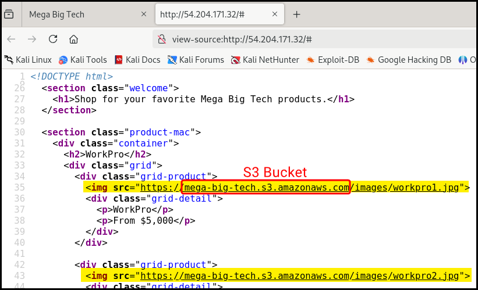Click the h2 WorkPro heading line
This screenshot has height=290, width=478.
107,154
